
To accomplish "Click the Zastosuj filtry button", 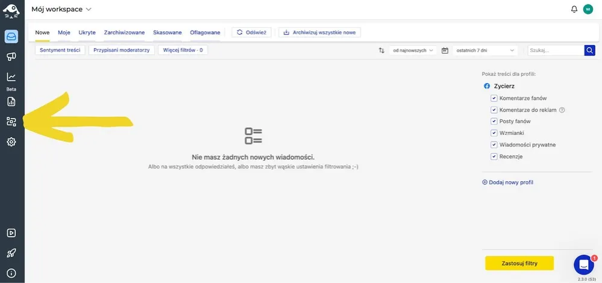I will coord(519,263).
